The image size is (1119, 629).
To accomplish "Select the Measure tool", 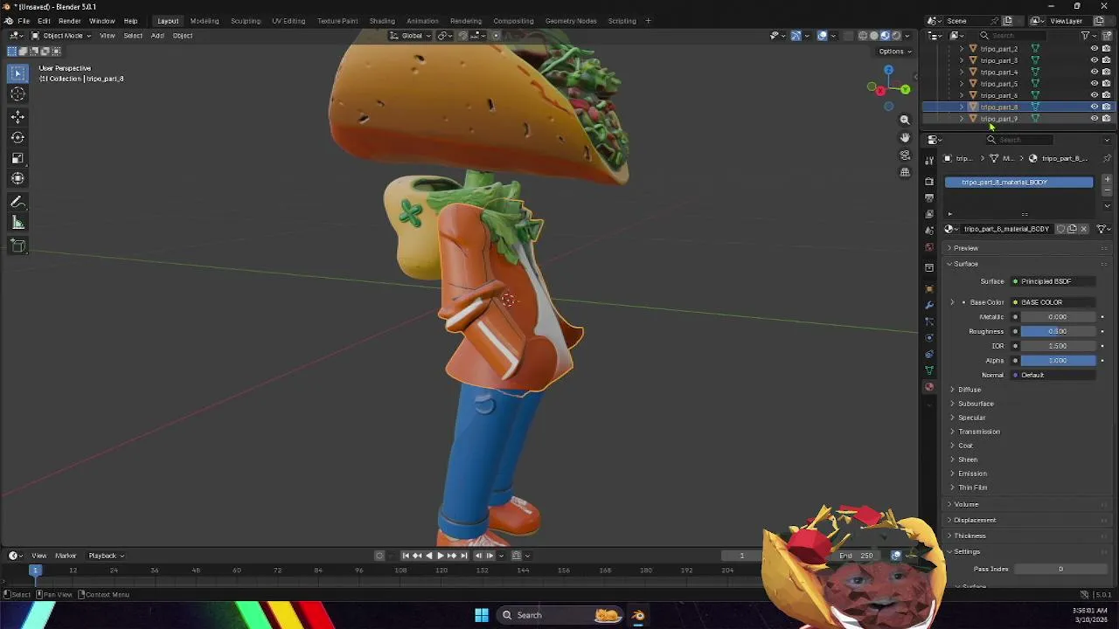I will click(18, 223).
